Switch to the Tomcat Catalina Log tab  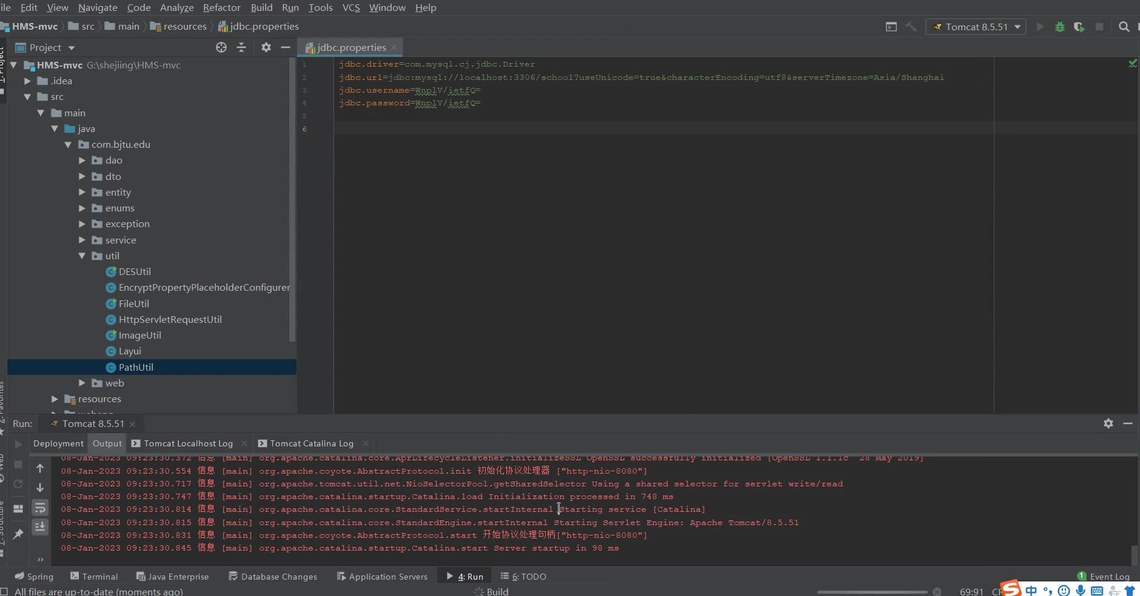click(311, 443)
